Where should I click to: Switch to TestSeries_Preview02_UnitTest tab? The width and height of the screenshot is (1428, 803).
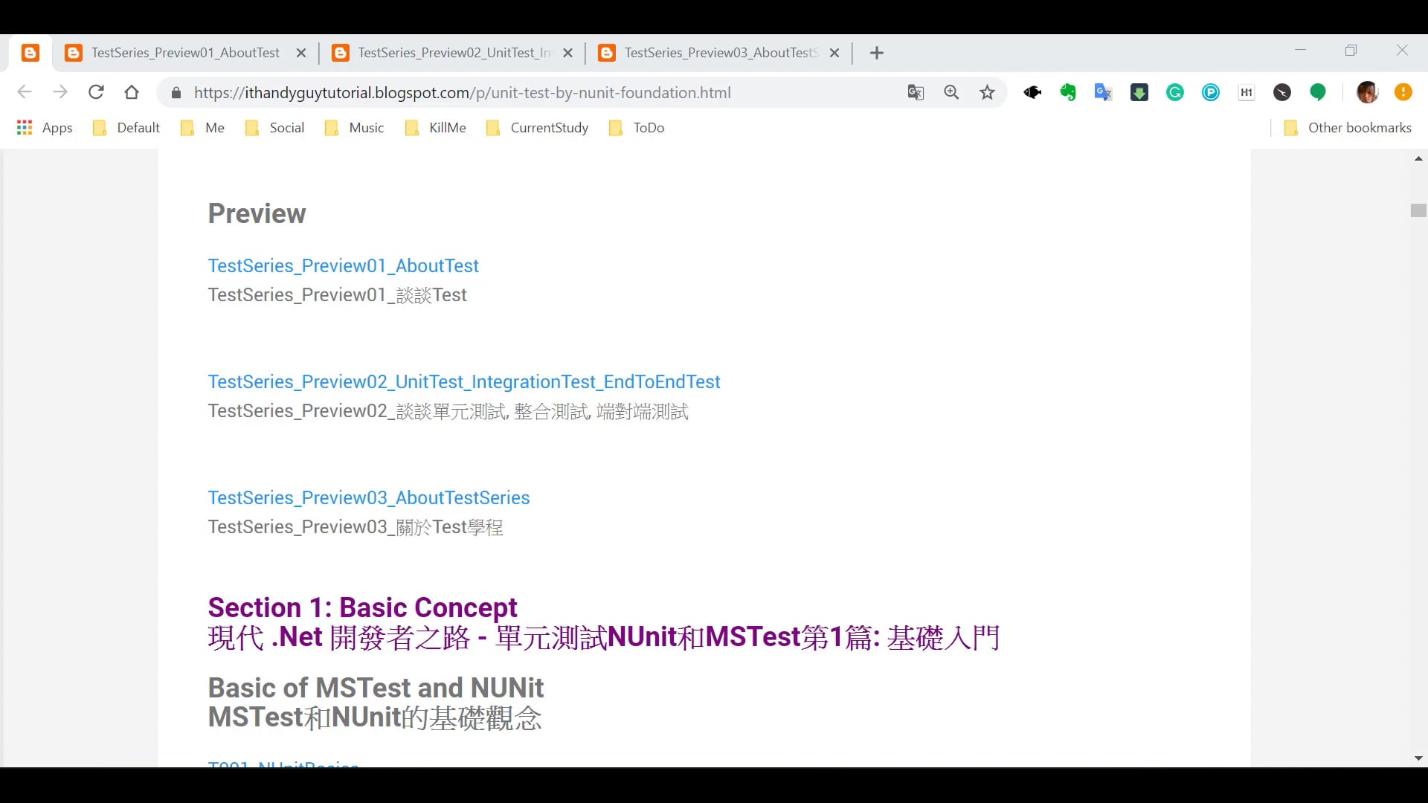coord(446,53)
